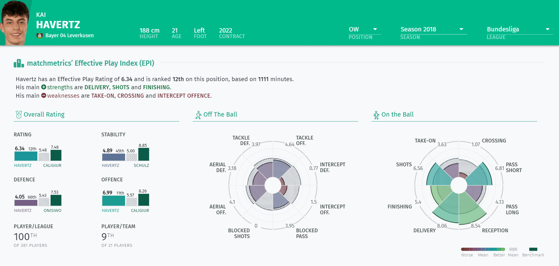
Task: Click the BLOCKED SHOTS radar label
Action: tap(239, 233)
